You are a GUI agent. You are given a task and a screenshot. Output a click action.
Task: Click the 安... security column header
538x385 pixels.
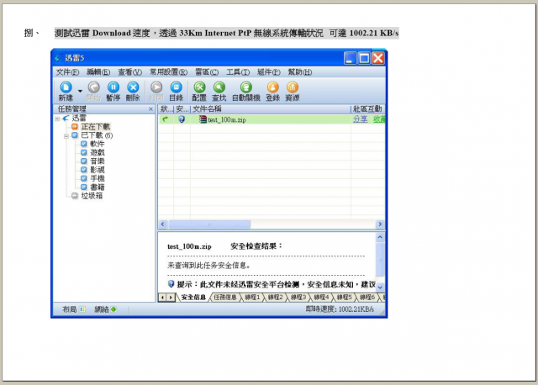click(x=182, y=109)
